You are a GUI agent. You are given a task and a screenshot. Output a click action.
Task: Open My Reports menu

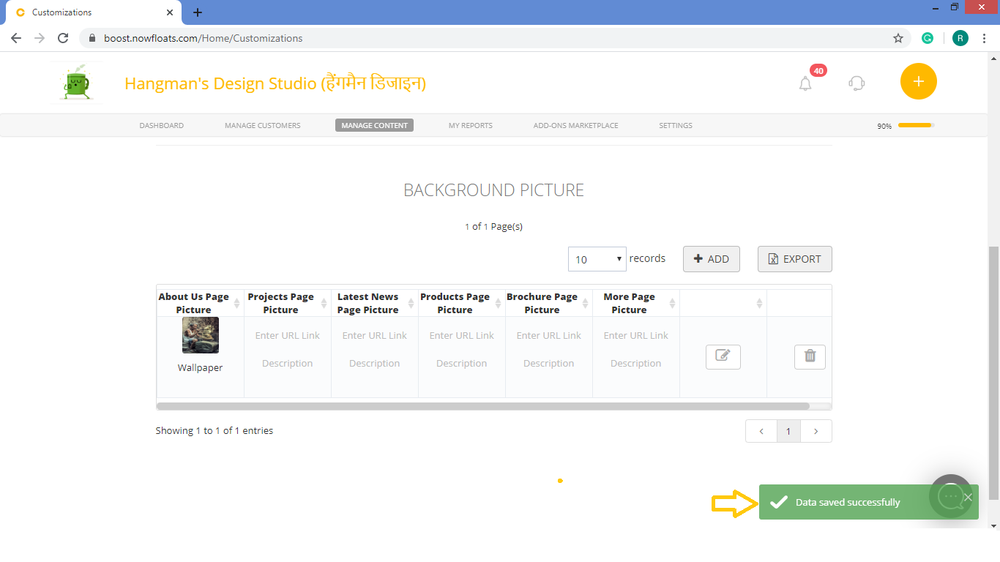click(x=471, y=125)
